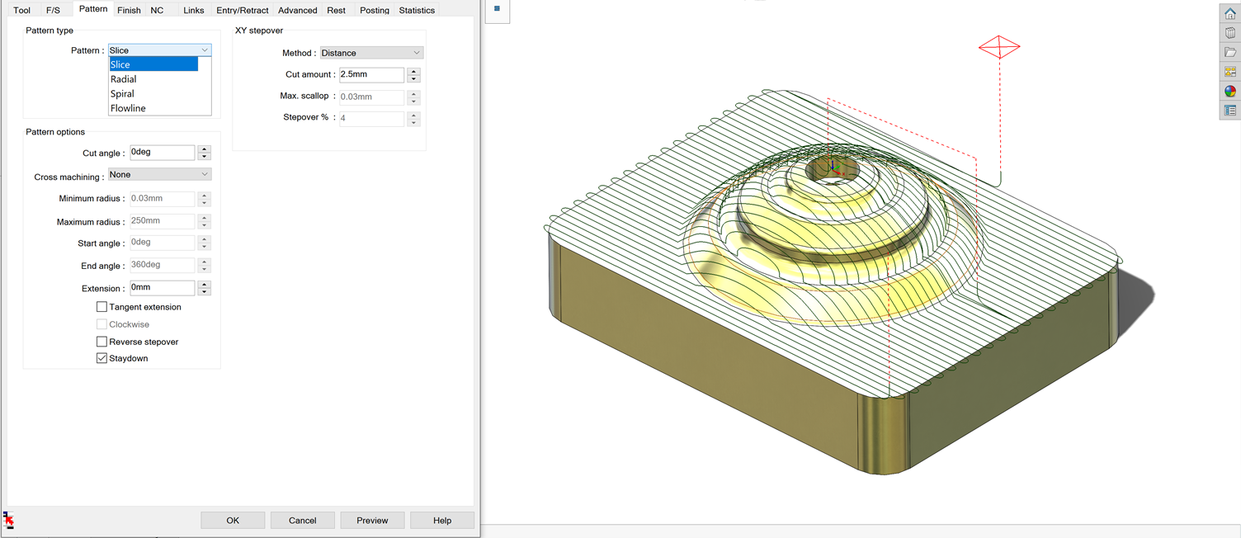Click the Help button

tap(442, 520)
